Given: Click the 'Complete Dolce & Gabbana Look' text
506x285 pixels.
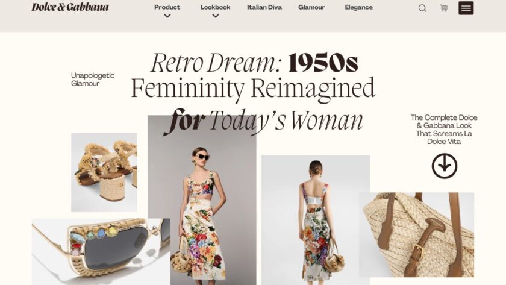Looking at the screenshot, I should (x=444, y=130).
